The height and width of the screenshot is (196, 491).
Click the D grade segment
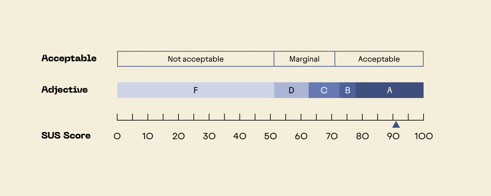coord(291,90)
